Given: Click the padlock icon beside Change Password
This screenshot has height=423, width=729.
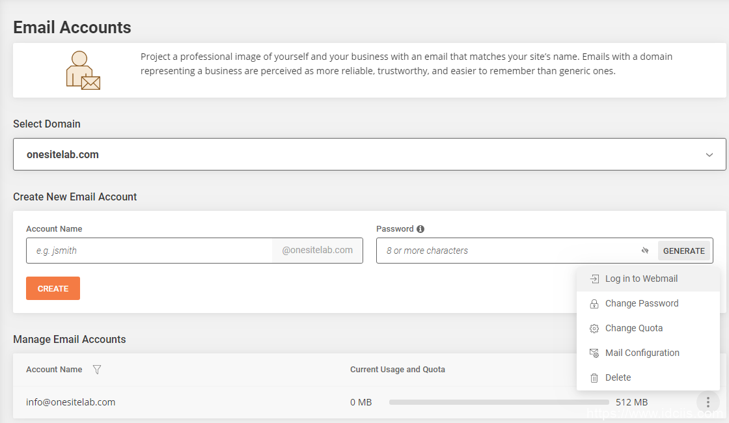Looking at the screenshot, I should tap(594, 304).
